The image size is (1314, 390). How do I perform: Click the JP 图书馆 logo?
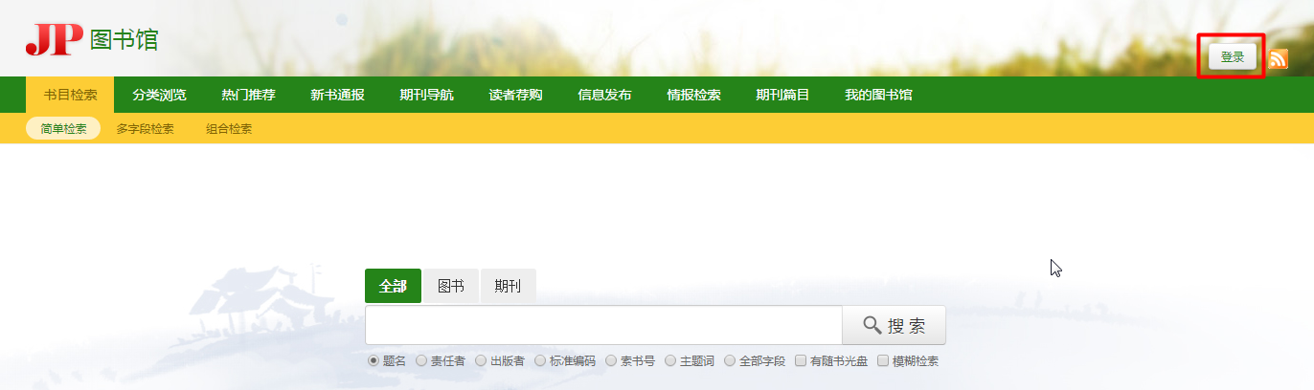pyautogui.click(x=92, y=40)
